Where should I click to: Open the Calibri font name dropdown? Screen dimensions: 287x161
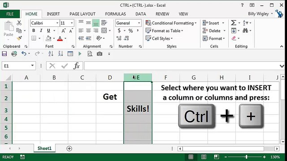tap(57, 23)
